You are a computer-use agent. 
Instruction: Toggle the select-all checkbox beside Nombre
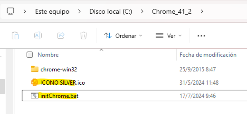pos(29,55)
